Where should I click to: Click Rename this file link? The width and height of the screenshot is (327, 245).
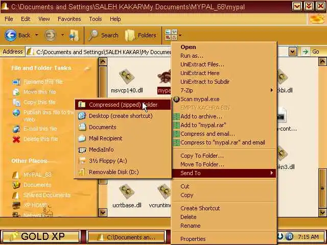43,82
